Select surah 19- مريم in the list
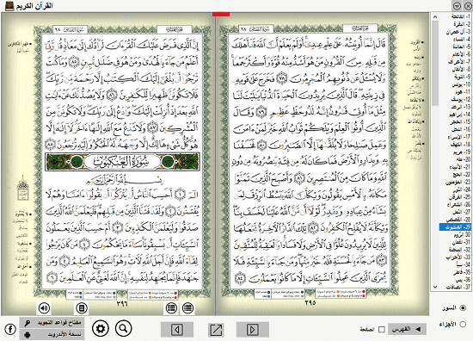 pos(462,152)
